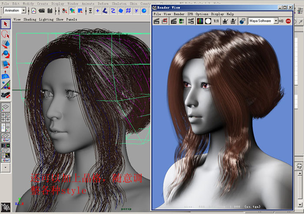Toggle the curves selection mask
304x214 pixels.
[x=113, y=11]
